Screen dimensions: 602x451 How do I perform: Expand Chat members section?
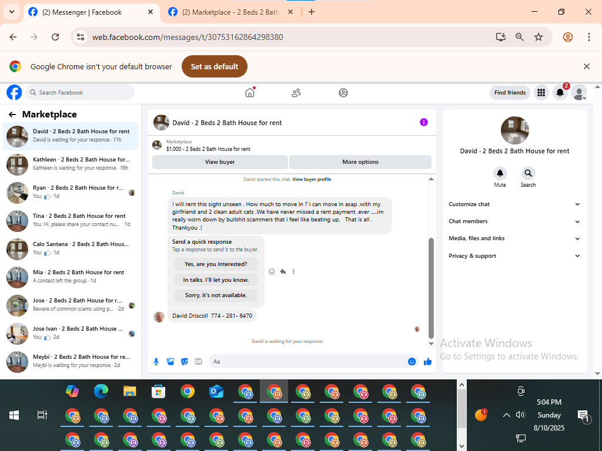coord(514,221)
